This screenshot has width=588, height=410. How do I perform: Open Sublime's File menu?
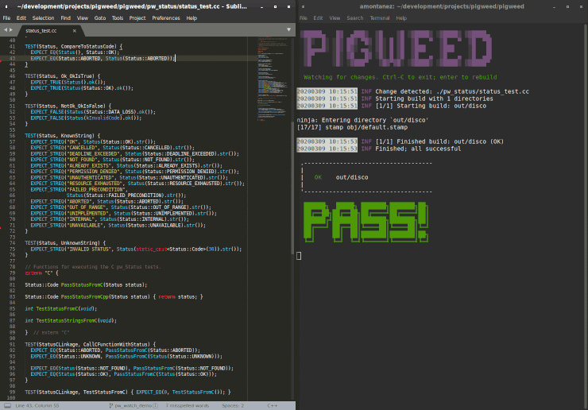pyautogui.click(x=6, y=18)
